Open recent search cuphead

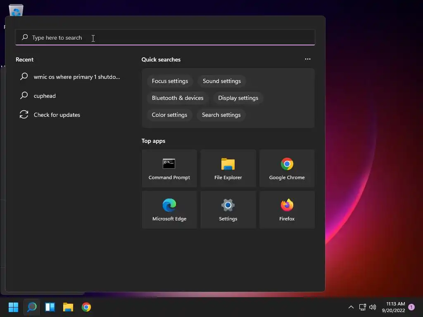pyautogui.click(x=70, y=96)
